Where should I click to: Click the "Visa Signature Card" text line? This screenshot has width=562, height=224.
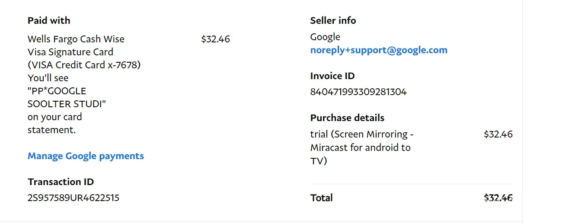click(70, 52)
